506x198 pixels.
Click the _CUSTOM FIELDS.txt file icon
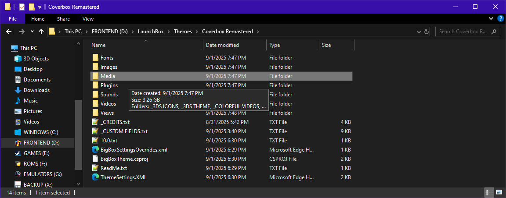pyautogui.click(x=95, y=131)
